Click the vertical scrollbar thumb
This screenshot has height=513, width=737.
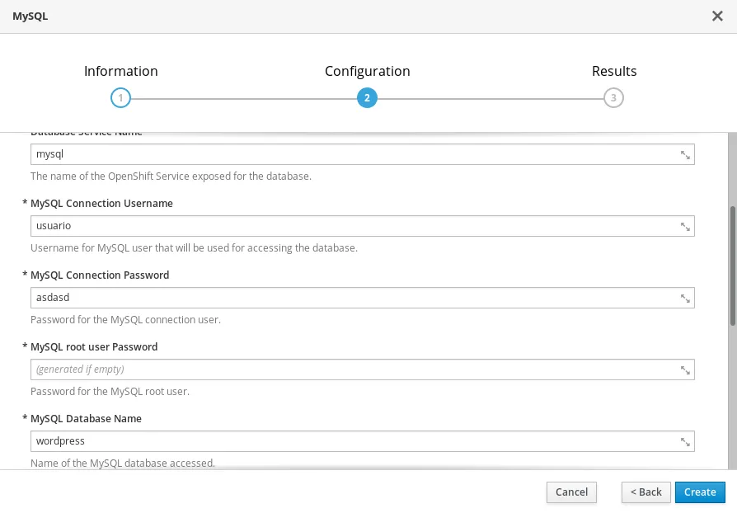click(732, 264)
